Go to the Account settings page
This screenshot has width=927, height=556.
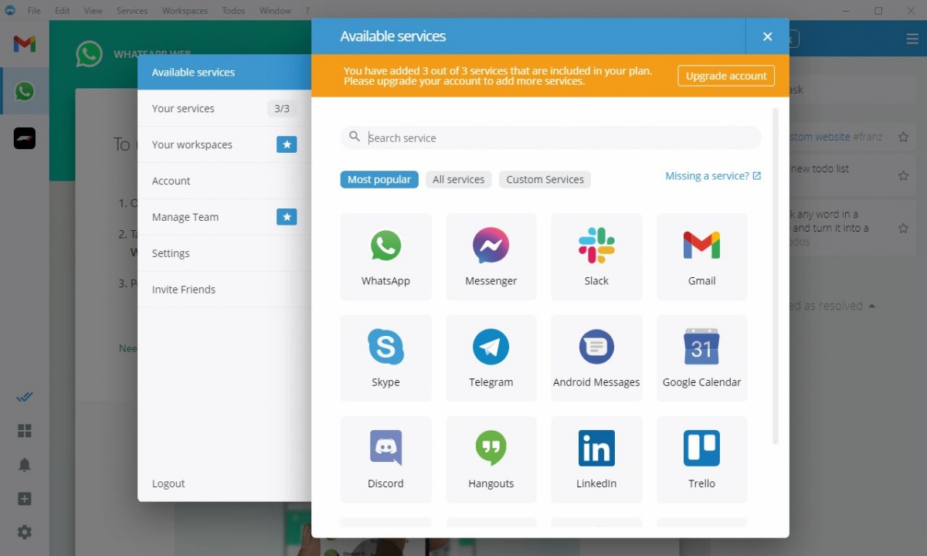(x=225, y=181)
